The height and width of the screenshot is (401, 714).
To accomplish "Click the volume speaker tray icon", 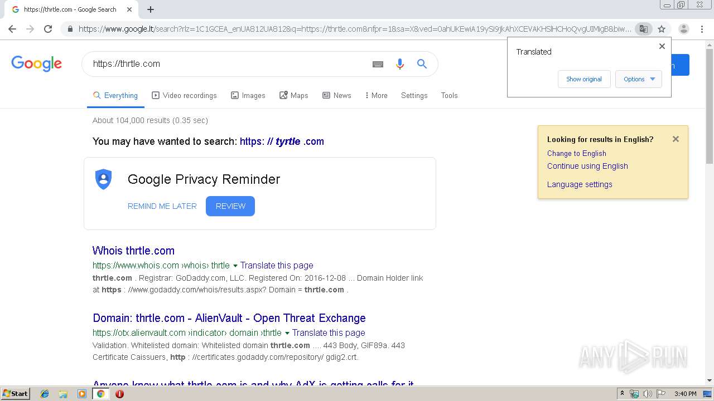I will 648,394.
